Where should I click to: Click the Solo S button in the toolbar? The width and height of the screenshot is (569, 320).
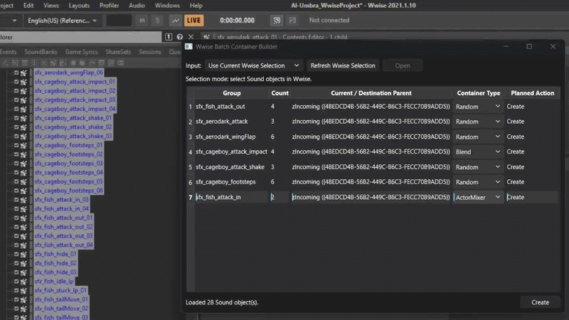pos(157,21)
